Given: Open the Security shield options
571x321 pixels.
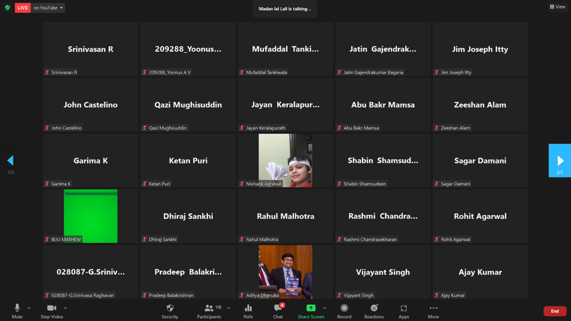Looking at the screenshot, I should click(169, 311).
